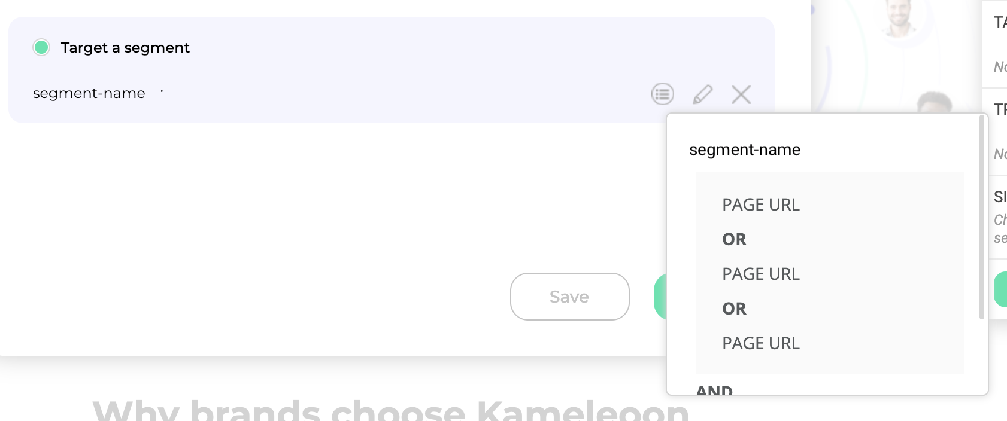Select the first PAGE URL condition

pos(761,205)
